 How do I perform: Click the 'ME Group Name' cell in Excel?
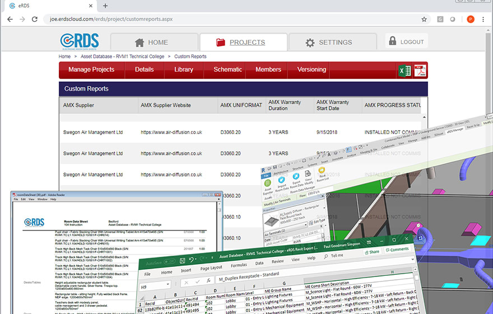tap(278, 289)
